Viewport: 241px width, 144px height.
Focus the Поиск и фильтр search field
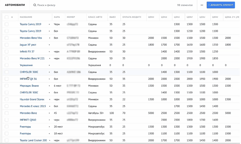click(46, 5)
